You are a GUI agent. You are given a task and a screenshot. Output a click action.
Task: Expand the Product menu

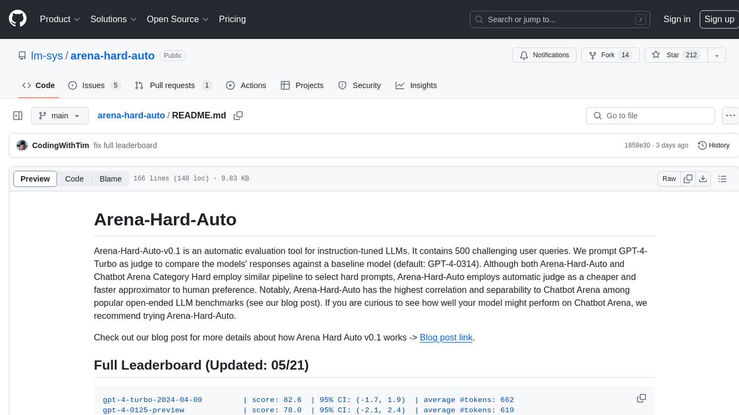coord(60,19)
